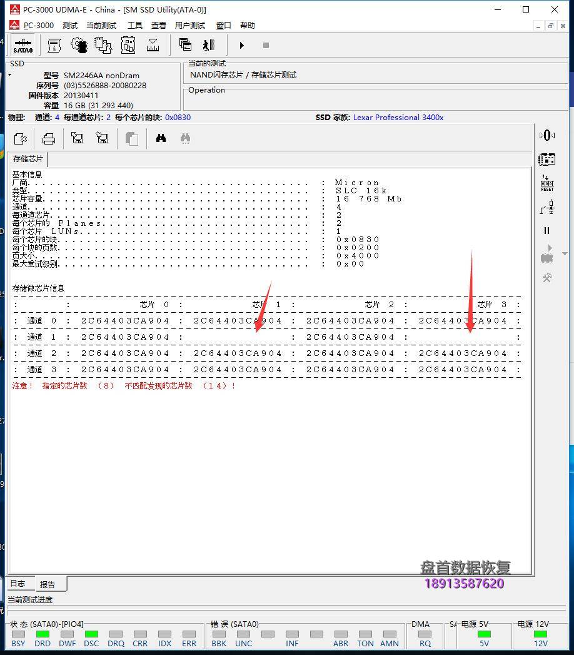Click the inner window close button
The width and height of the screenshot is (574, 655).
563,26
